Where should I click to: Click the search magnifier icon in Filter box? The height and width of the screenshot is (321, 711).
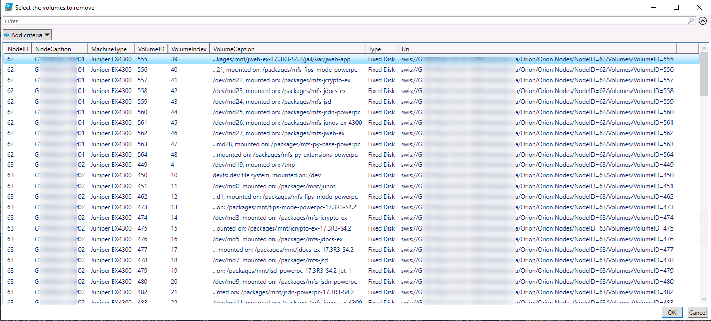[691, 21]
